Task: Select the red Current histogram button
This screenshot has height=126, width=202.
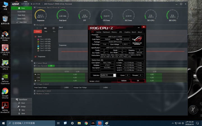Action: coord(38,31)
